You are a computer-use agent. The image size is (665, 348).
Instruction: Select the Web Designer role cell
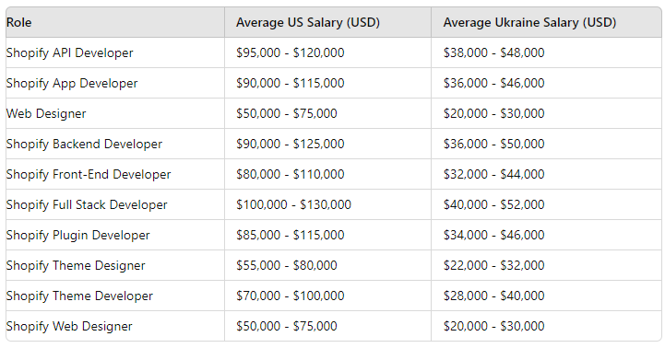pos(115,113)
